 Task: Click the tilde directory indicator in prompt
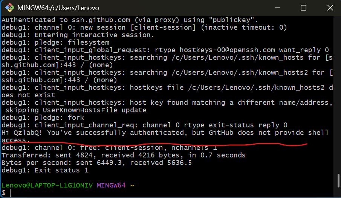point(132,185)
